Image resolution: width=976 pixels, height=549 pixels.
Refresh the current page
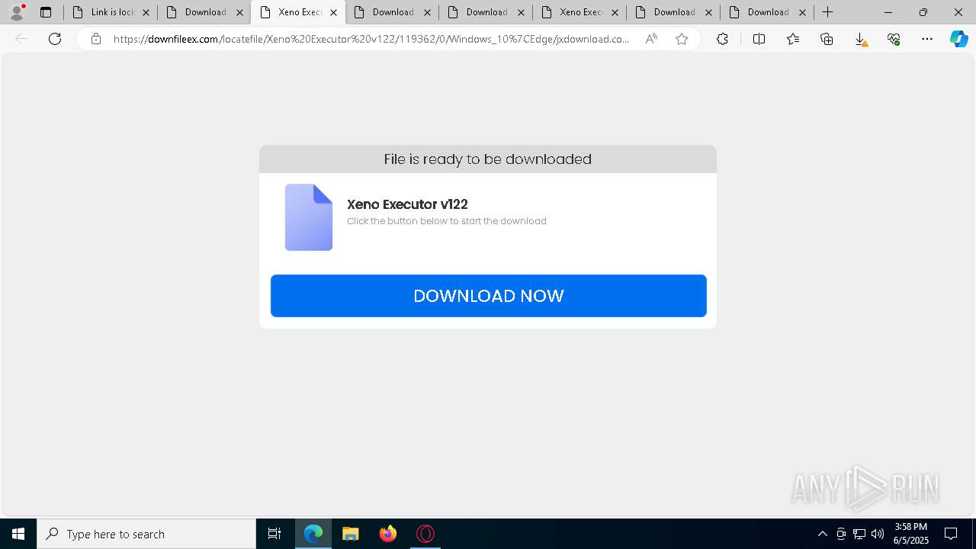(x=55, y=39)
